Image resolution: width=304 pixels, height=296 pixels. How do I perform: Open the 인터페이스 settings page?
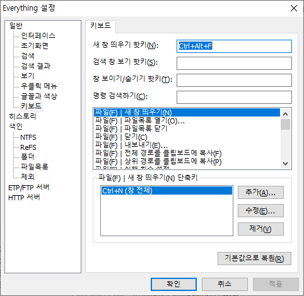coord(38,36)
